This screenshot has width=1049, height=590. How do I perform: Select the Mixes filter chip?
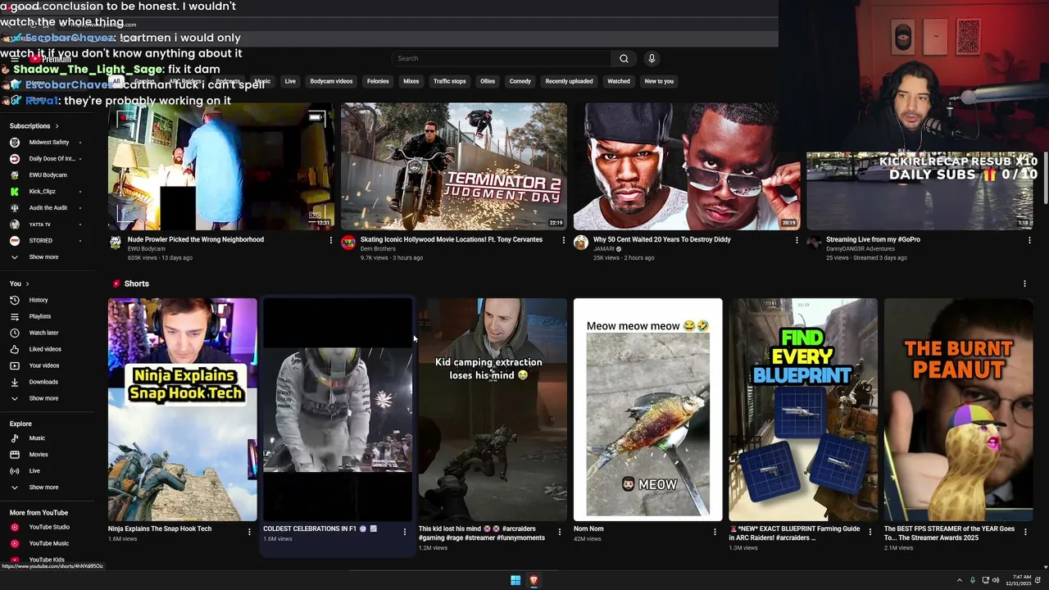click(411, 81)
